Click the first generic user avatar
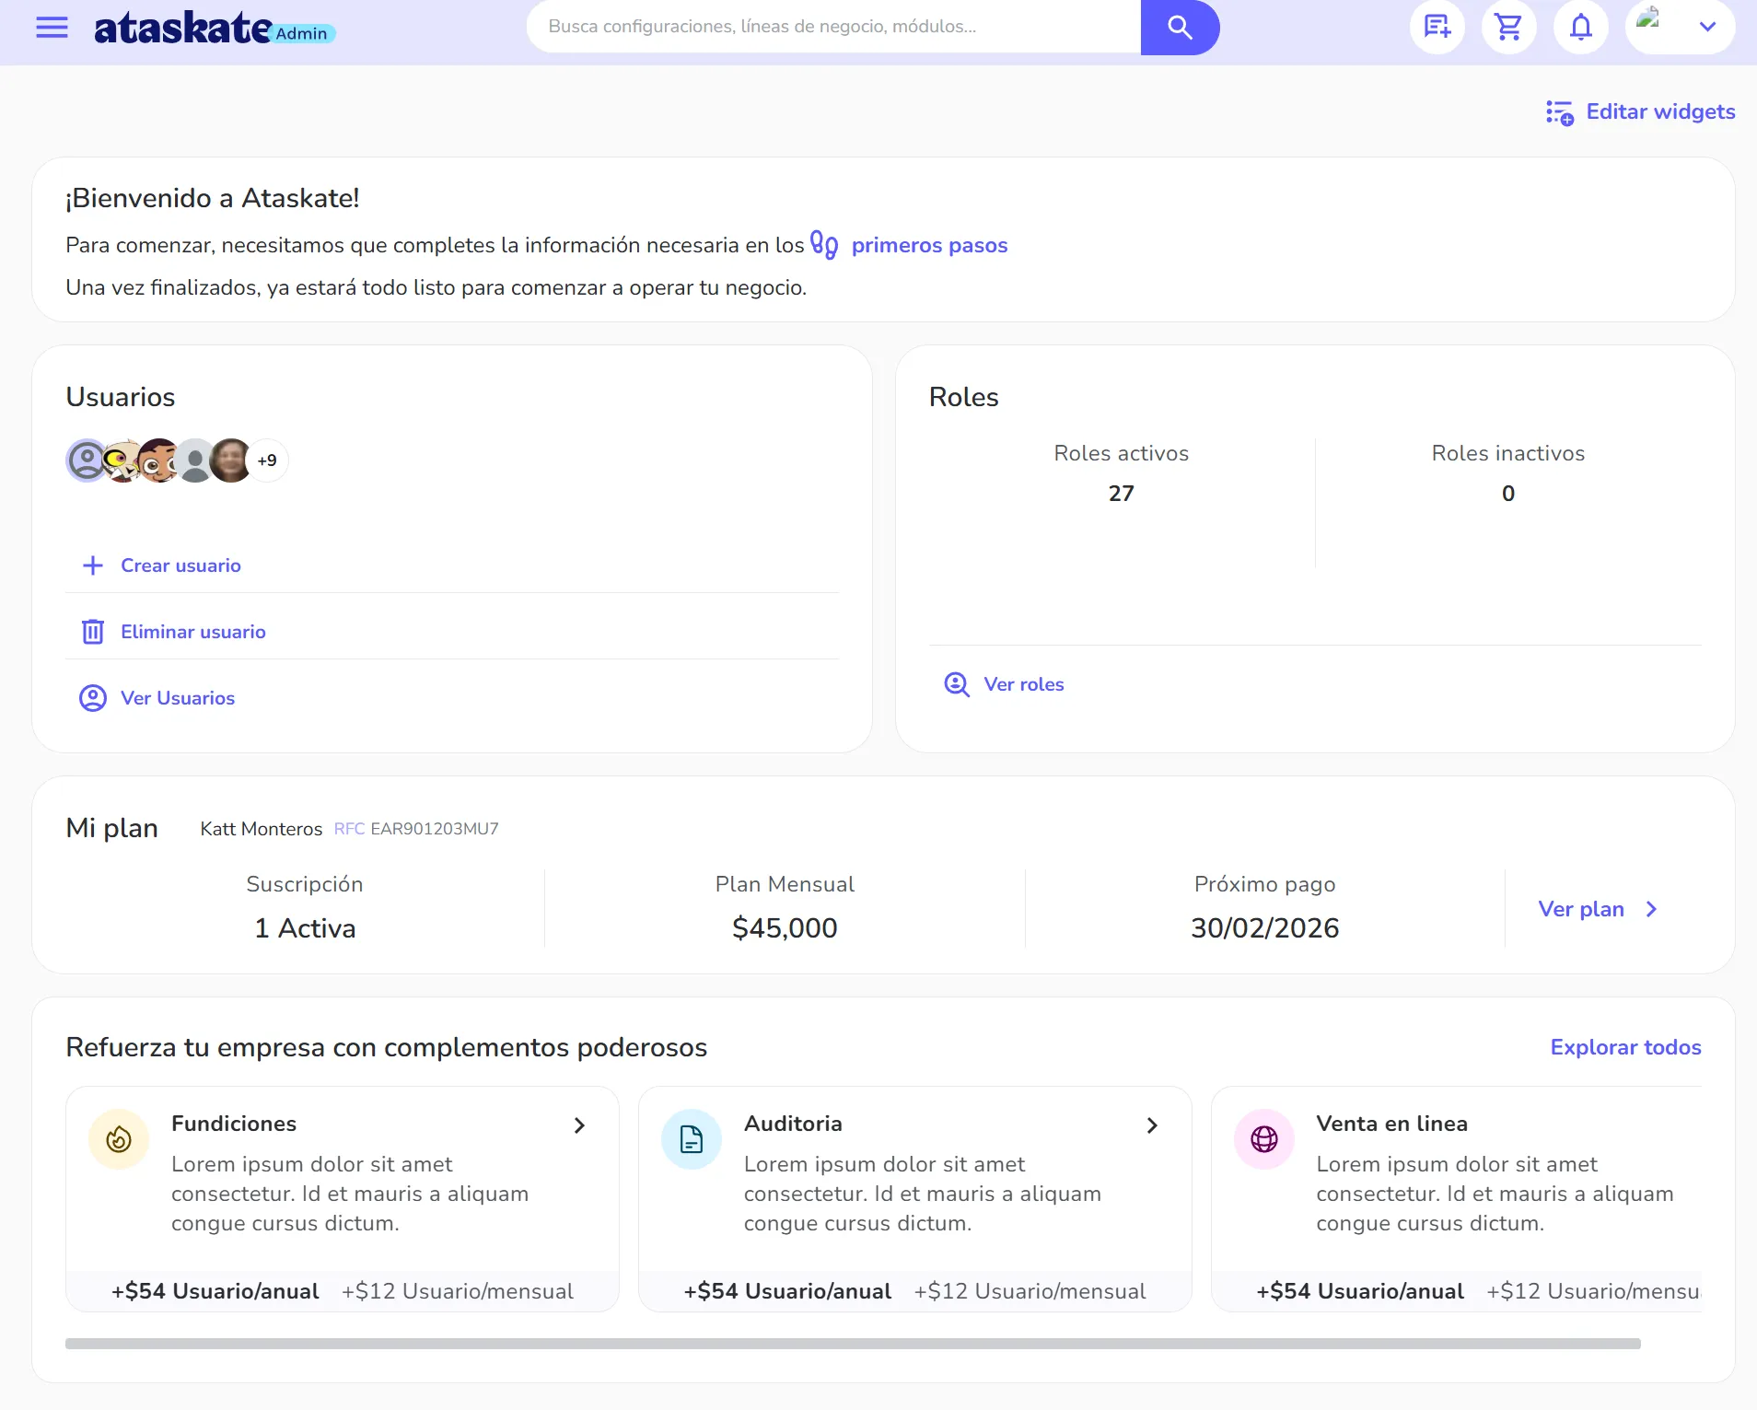The height and width of the screenshot is (1410, 1757). [x=87, y=460]
